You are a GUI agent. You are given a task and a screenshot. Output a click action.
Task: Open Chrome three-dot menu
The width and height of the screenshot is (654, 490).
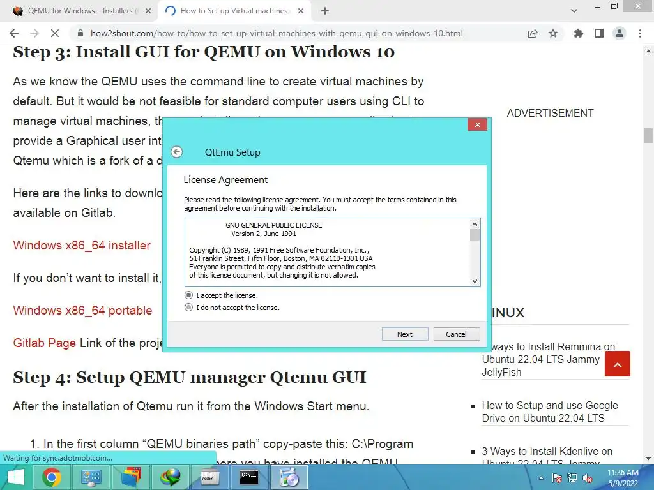640,33
